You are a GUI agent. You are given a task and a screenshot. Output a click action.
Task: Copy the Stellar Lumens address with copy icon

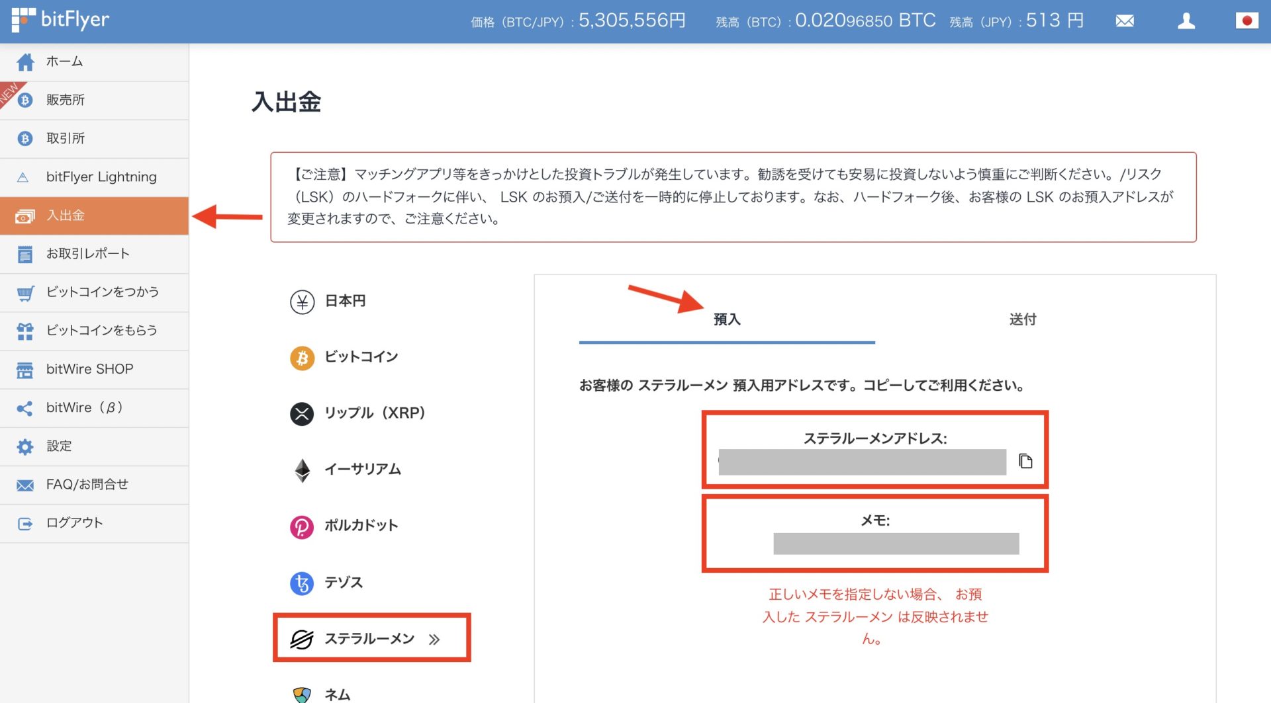(1025, 461)
